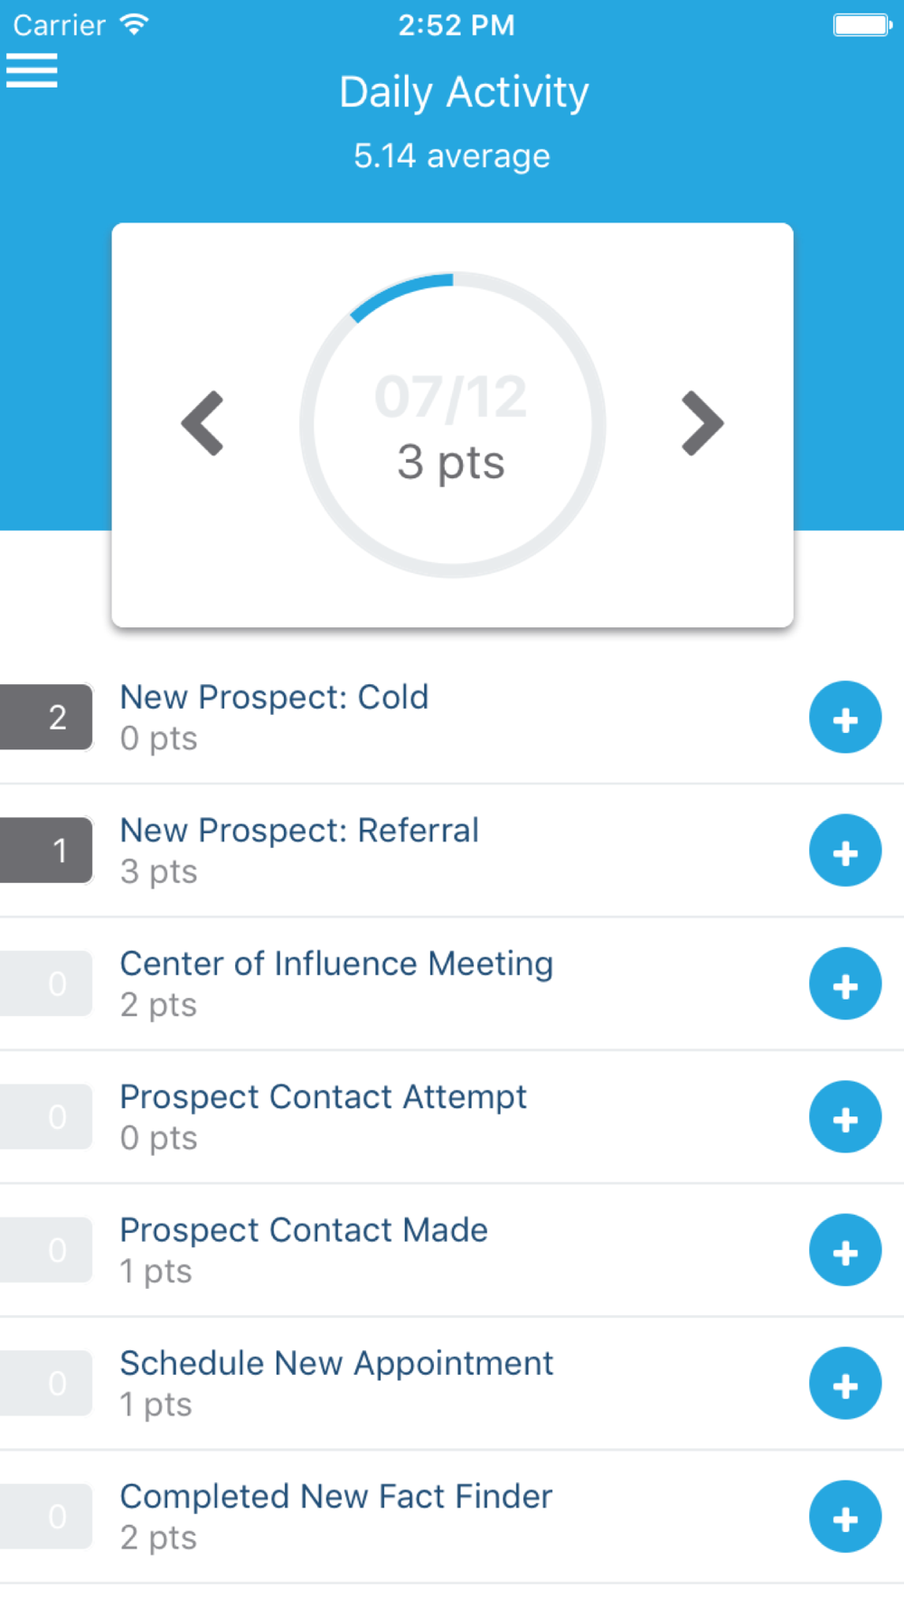Add a New Prospect: Referral activity
This screenshot has width=904, height=1607.
[x=844, y=851]
